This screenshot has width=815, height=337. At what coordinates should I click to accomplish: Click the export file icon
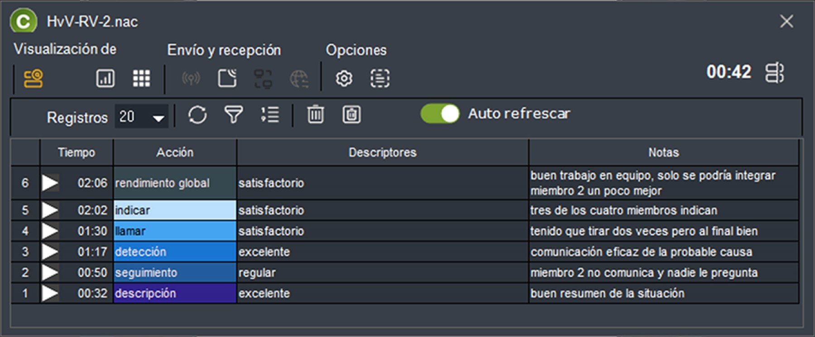(227, 78)
